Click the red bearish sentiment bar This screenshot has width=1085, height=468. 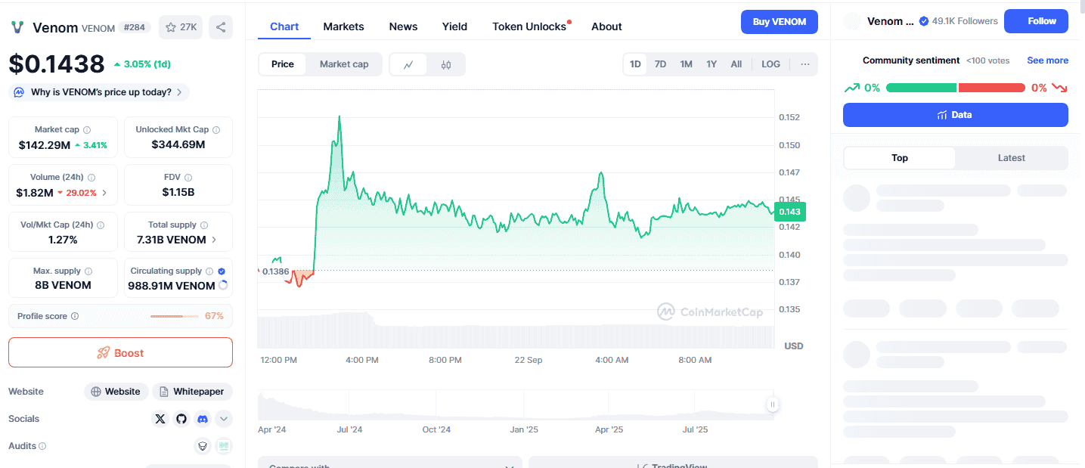[992, 88]
